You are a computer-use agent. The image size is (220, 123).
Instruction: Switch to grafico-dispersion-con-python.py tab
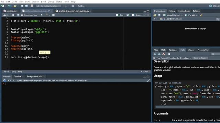74,11
